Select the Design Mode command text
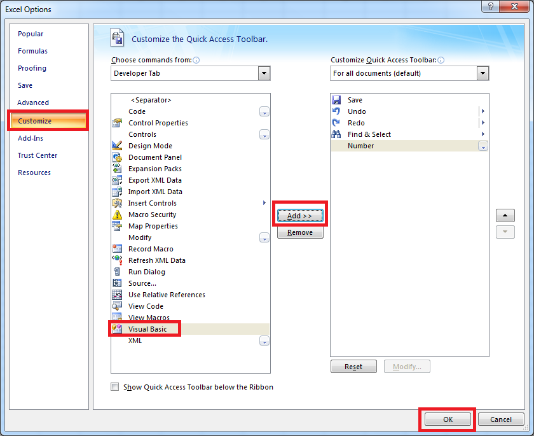Screen dimensions: 534x436 pyautogui.click(x=150, y=146)
